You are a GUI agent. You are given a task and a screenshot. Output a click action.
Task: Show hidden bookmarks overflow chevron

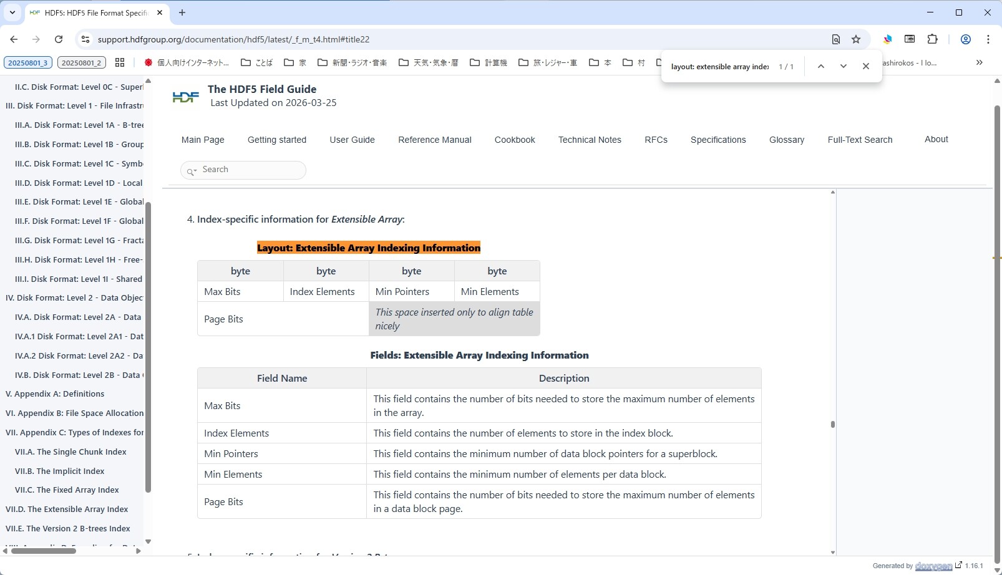(x=979, y=62)
